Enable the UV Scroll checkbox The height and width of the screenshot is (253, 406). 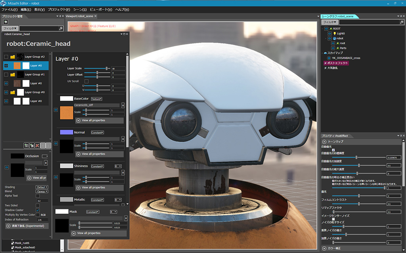pos(86,81)
